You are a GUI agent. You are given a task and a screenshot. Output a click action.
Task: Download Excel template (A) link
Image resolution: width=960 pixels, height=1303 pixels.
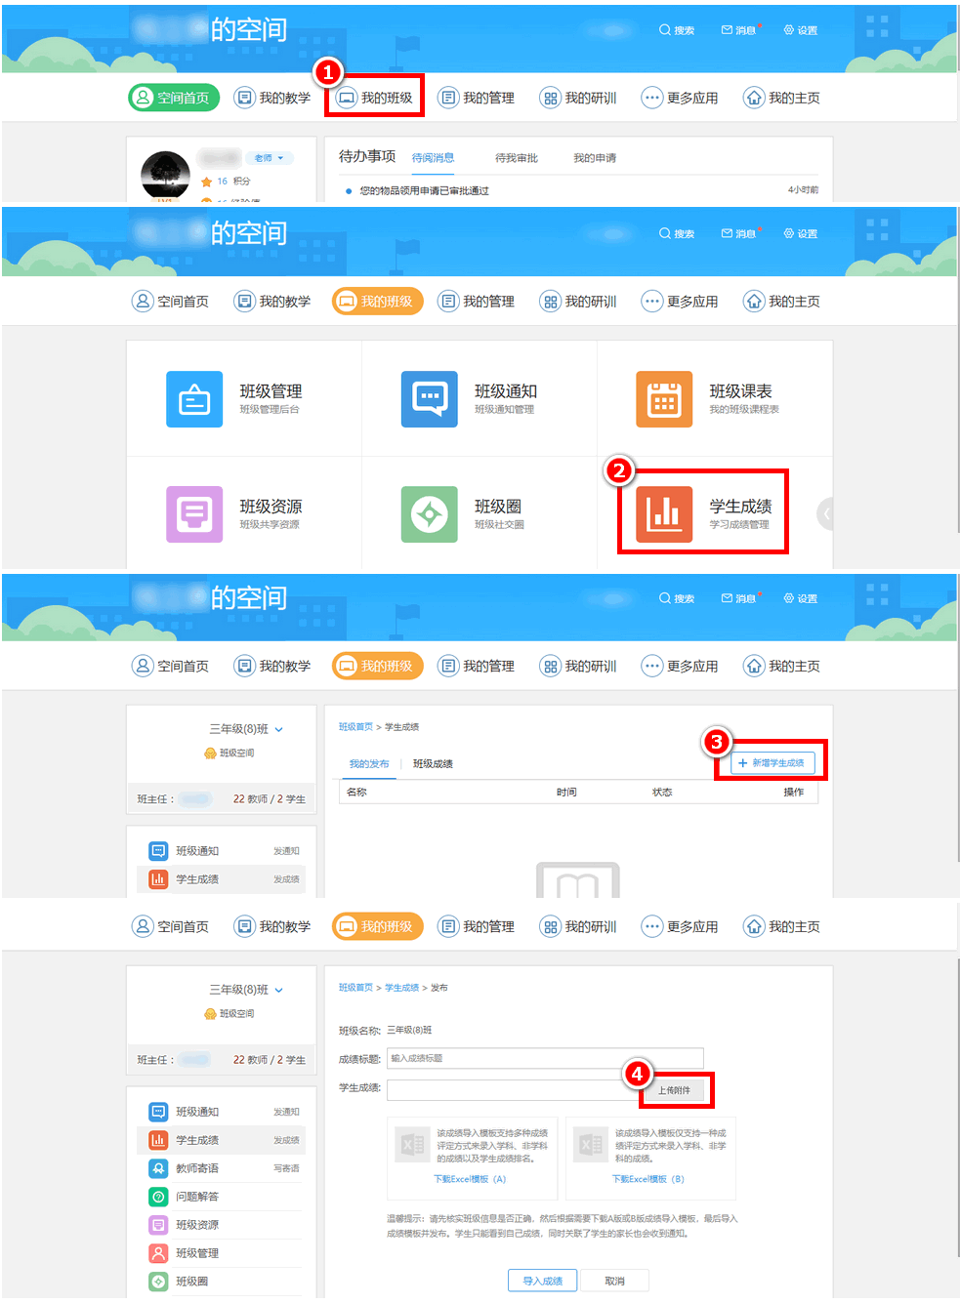coord(470,1179)
